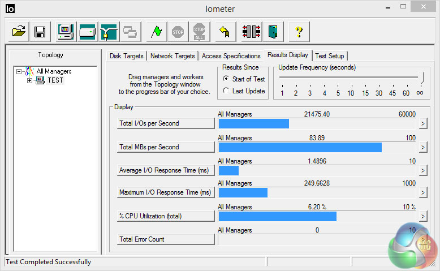This screenshot has height=271, width=440.
Task: Start a new network worker icon
Action: tap(109, 32)
